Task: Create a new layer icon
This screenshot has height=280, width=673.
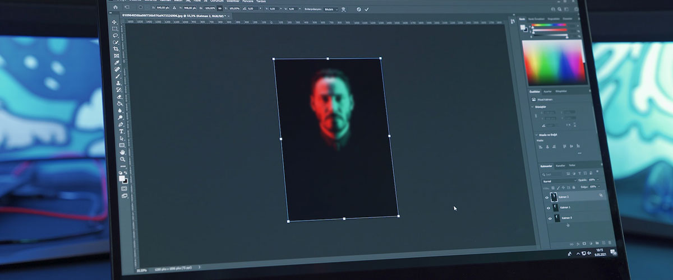Action: (x=603, y=242)
